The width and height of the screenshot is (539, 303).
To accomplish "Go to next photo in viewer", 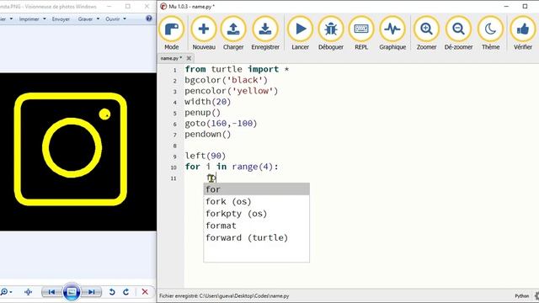I will (92, 292).
